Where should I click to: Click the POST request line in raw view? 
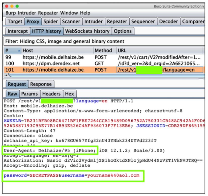click(x=68, y=101)
